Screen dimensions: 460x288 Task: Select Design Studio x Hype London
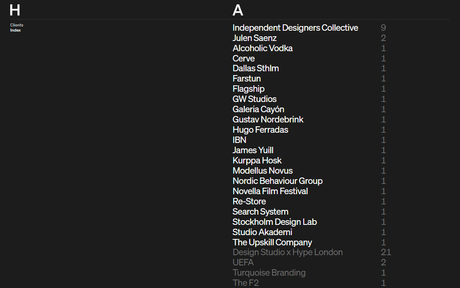tap(287, 252)
